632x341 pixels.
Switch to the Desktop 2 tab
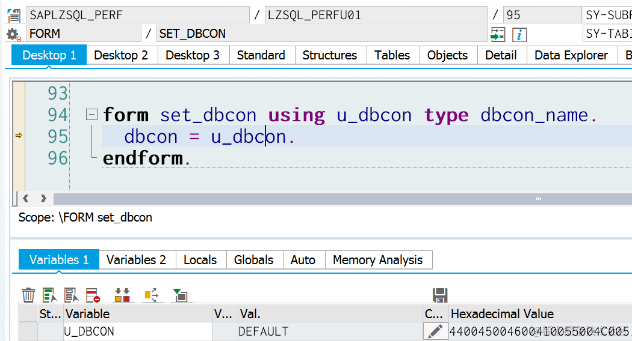click(x=121, y=55)
